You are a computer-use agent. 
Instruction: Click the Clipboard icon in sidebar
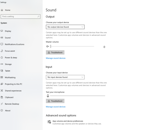pyautogui.click(x=2, y=97)
